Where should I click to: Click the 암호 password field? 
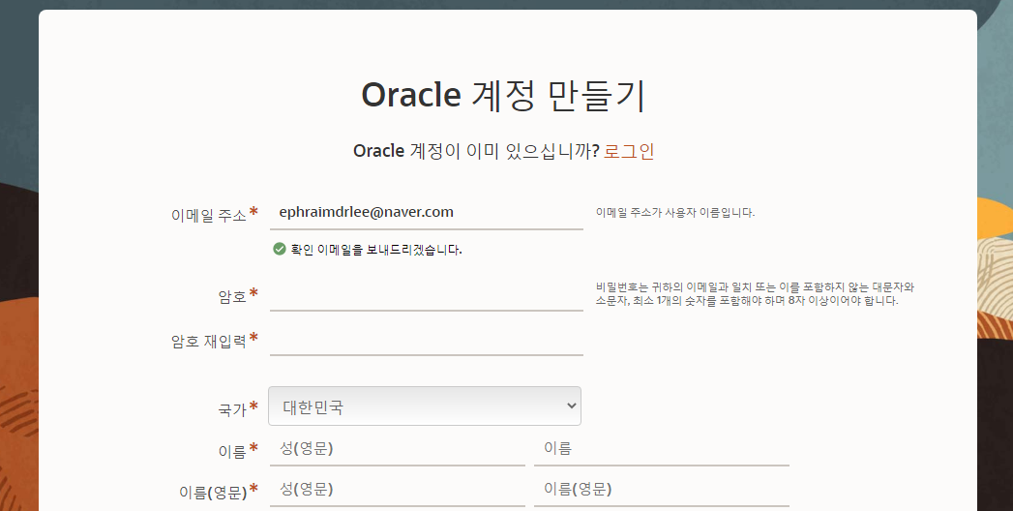pyautogui.click(x=427, y=295)
